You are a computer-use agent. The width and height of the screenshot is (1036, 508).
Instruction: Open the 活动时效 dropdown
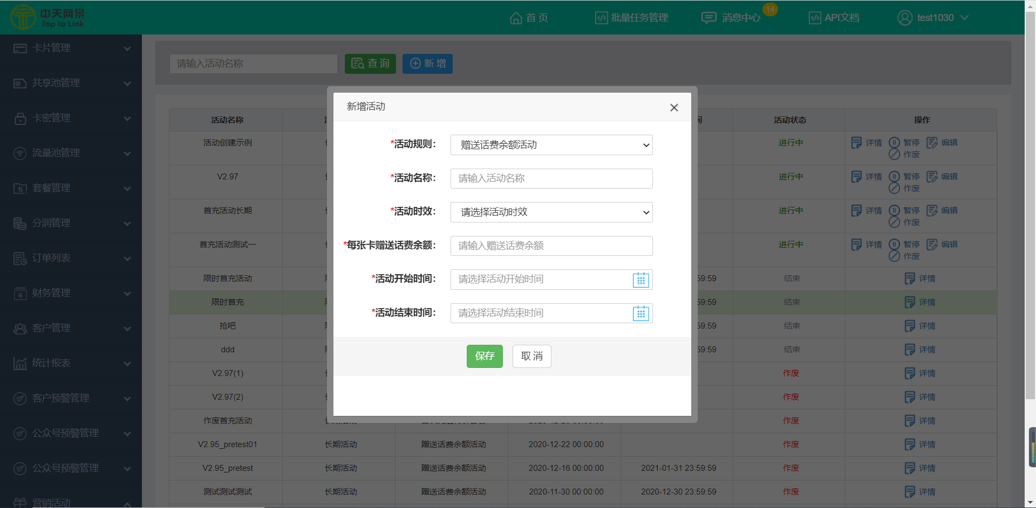(x=551, y=212)
